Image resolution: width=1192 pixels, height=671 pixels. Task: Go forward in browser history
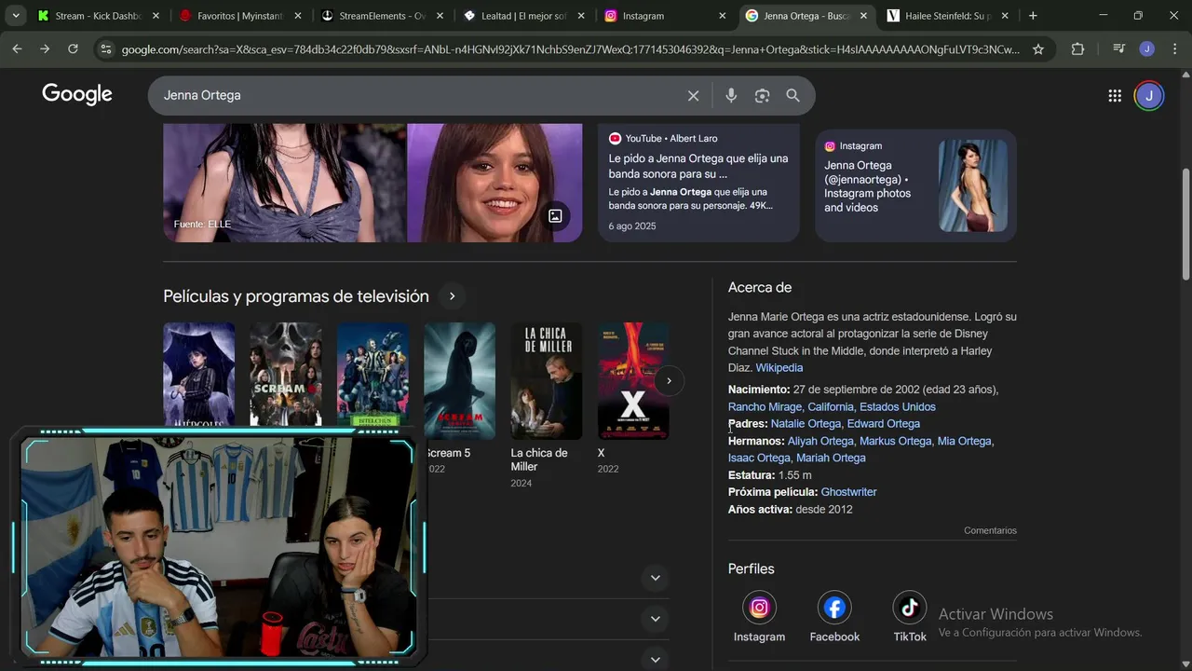(45, 49)
